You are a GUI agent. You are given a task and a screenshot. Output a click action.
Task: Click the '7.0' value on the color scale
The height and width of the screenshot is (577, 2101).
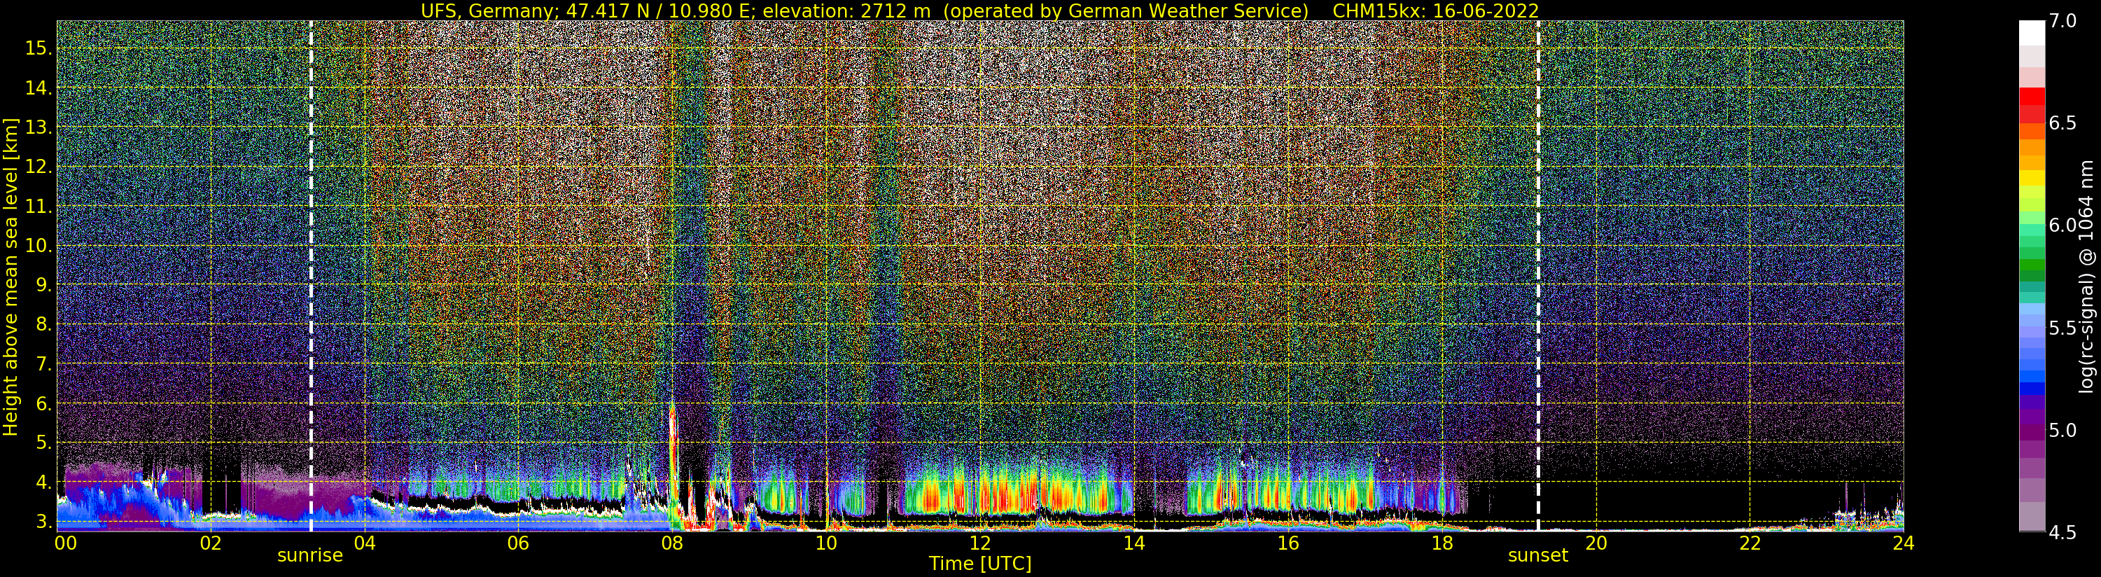coord(2062,21)
